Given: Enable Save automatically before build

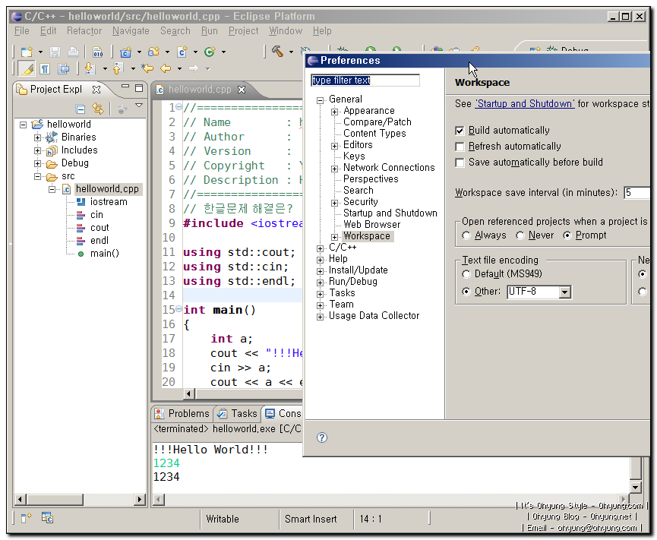Looking at the screenshot, I should click(x=460, y=163).
